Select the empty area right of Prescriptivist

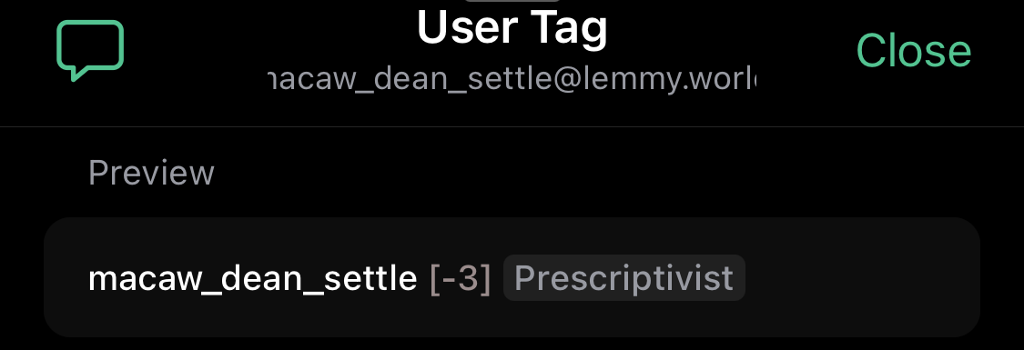tap(862, 277)
